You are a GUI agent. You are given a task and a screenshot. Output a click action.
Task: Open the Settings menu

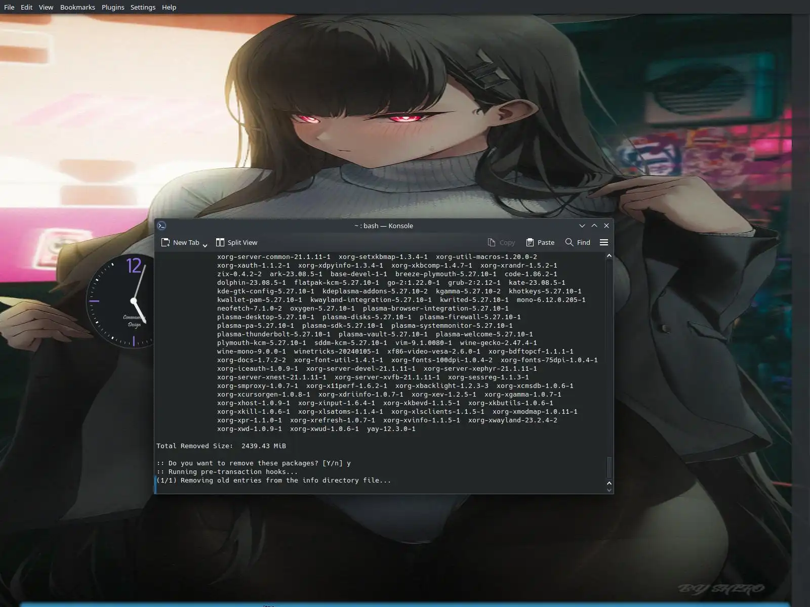143,7
